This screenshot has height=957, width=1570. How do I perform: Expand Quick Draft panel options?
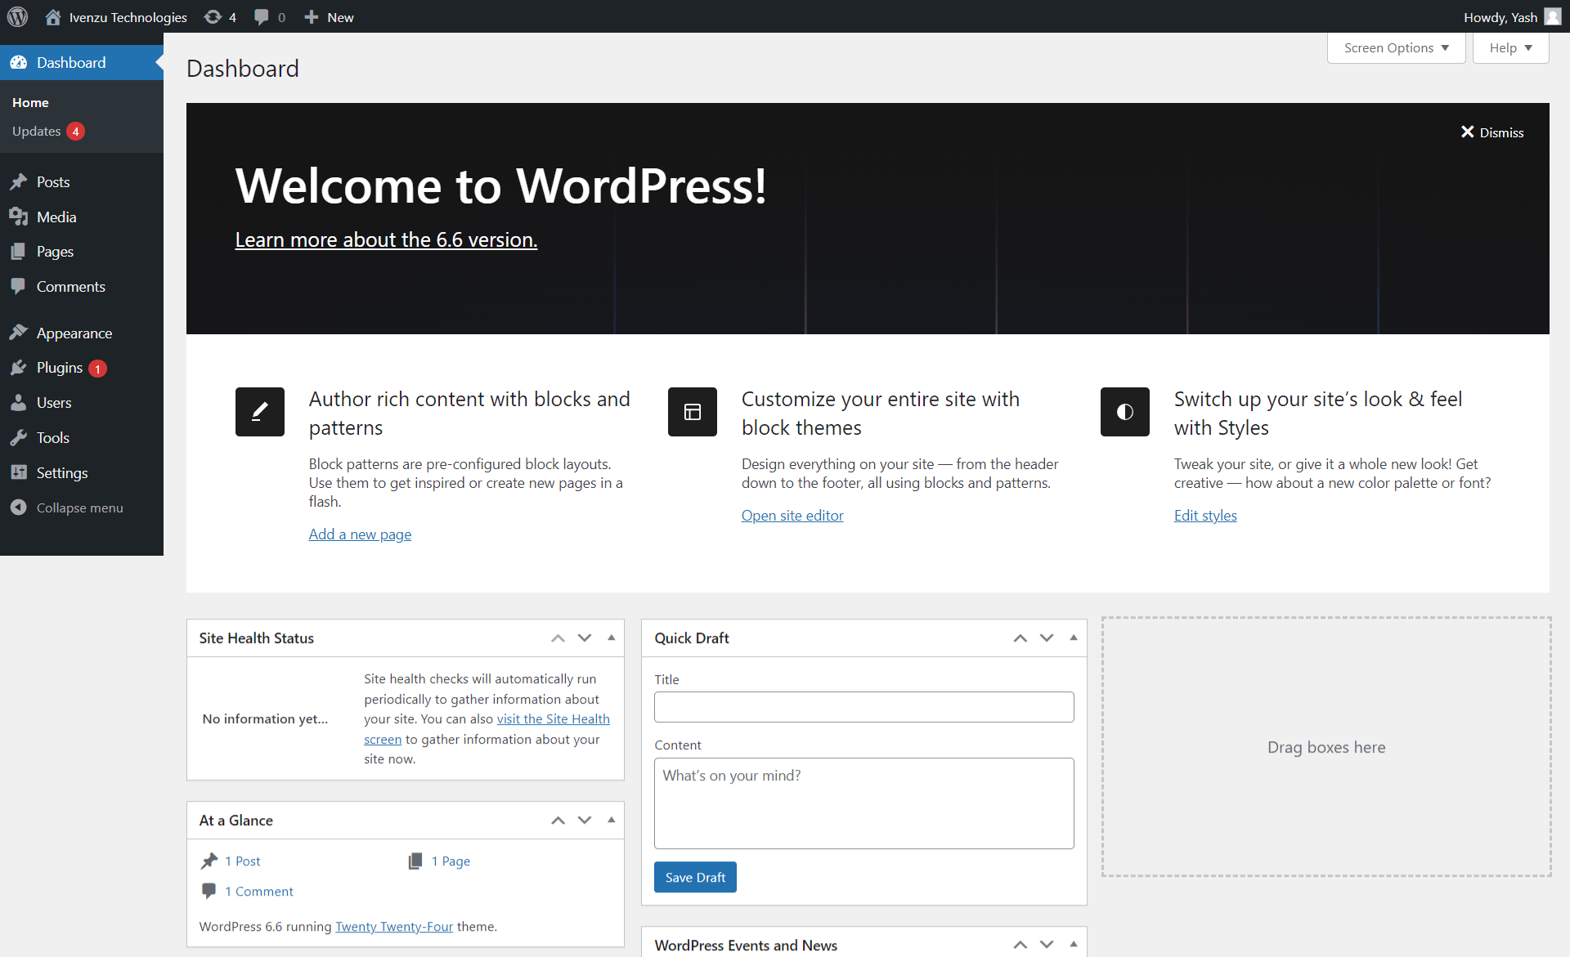click(x=1073, y=637)
